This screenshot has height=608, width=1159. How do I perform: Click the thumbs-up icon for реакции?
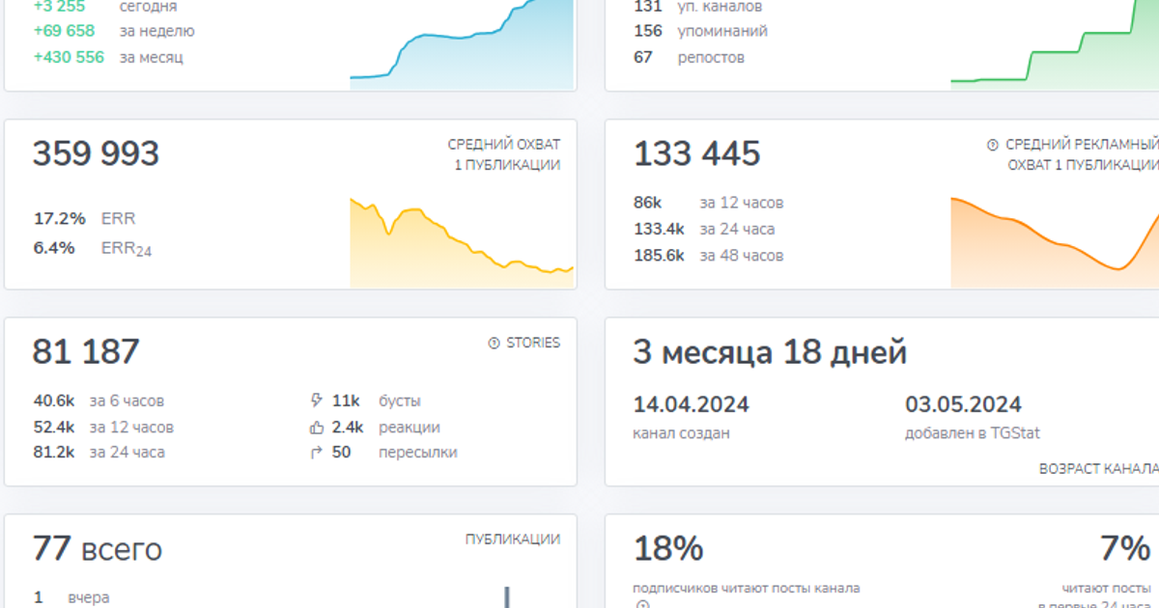point(315,427)
